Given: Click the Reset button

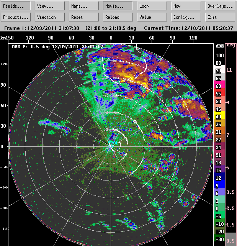Looking at the screenshot, I should [x=84, y=17].
